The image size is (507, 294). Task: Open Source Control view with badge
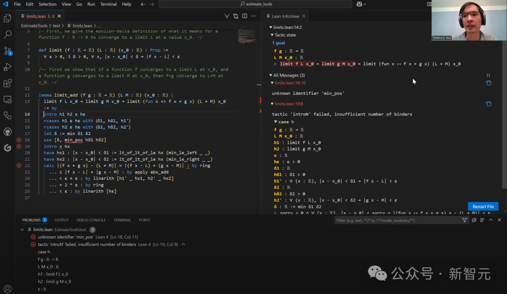coord(8,51)
